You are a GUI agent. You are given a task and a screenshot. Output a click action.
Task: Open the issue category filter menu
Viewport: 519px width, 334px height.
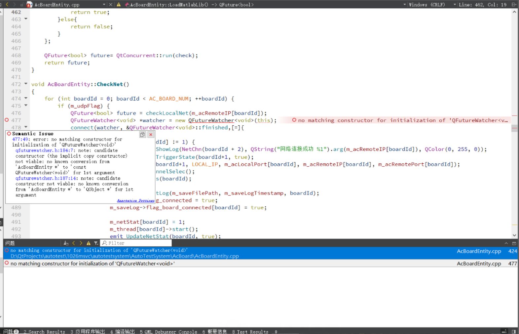click(x=96, y=243)
